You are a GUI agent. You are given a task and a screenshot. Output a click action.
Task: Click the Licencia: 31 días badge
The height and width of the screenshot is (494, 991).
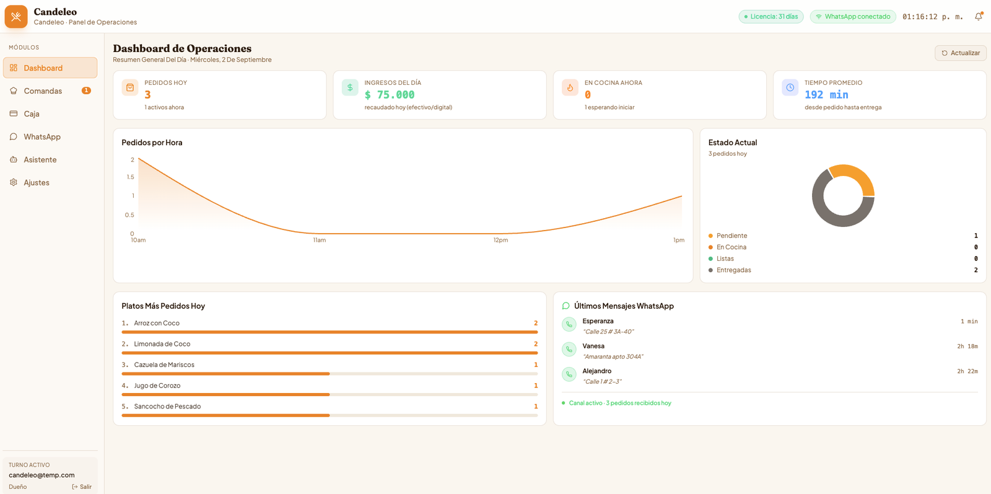(x=771, y=17)
